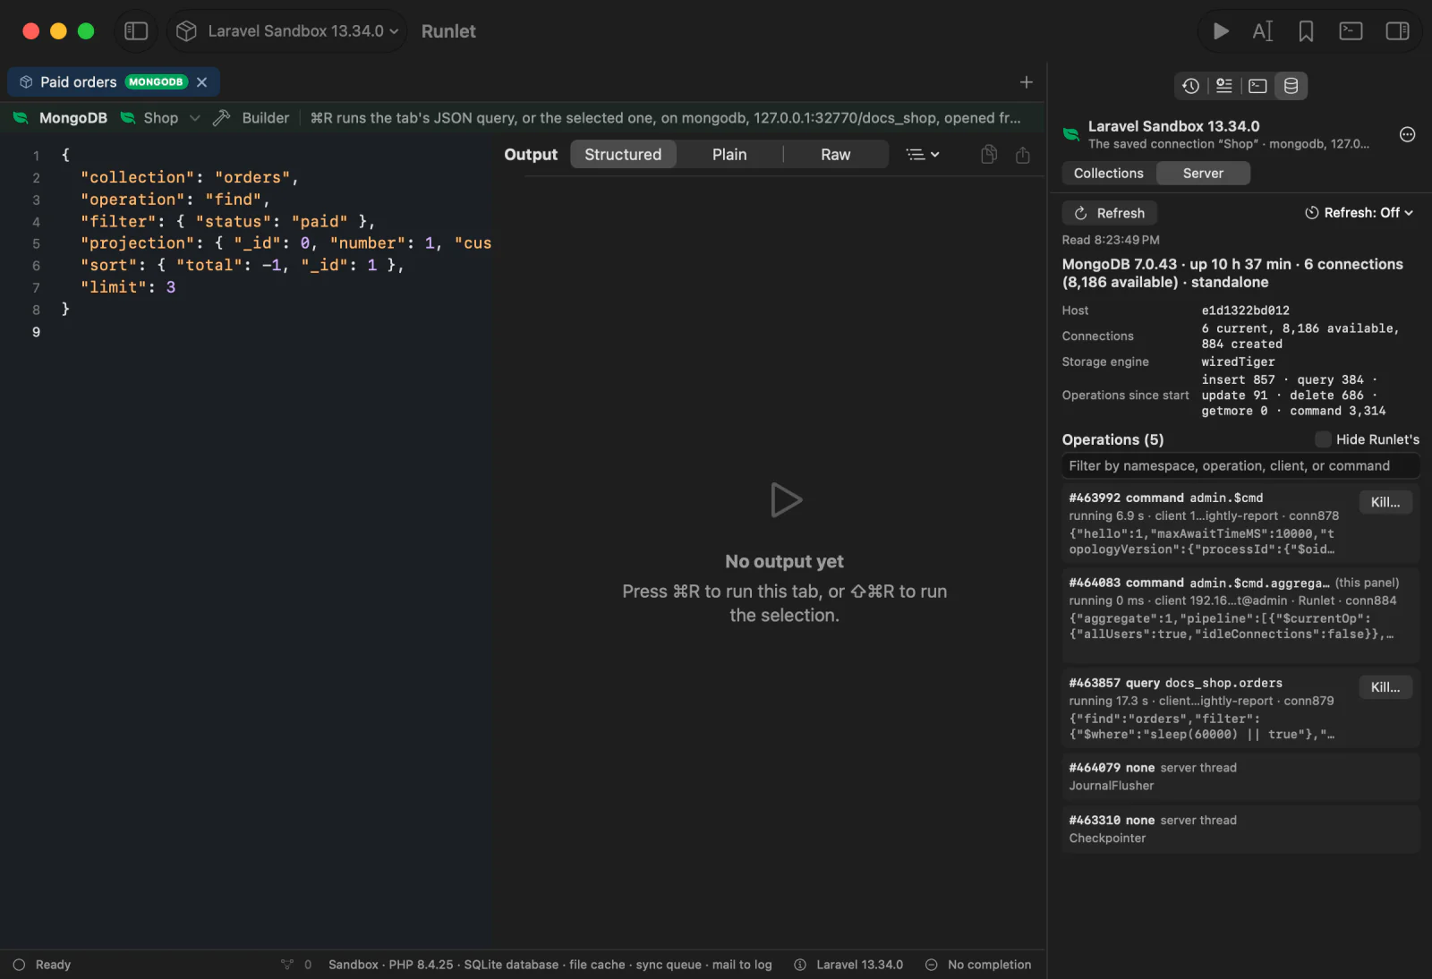Select the database panel icon

1291,86
